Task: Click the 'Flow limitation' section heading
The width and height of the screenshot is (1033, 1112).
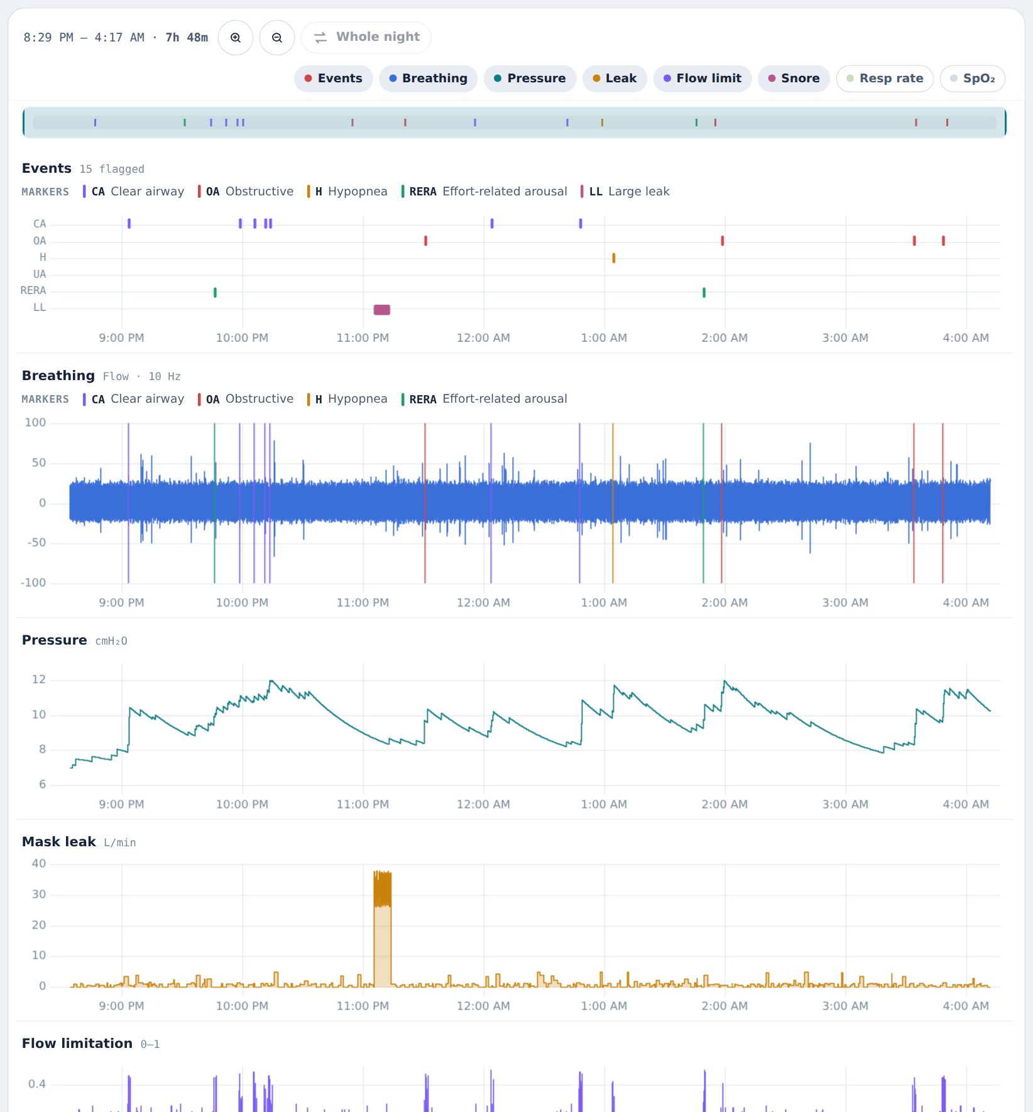Action: (x=77, y=1044)
